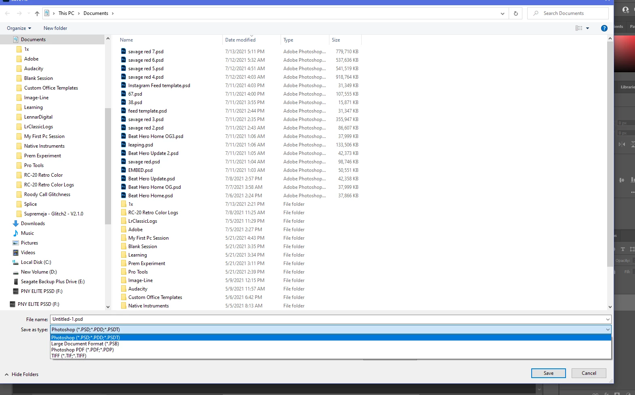Select Beat Hero Home.psd file icon

point(124,195)
